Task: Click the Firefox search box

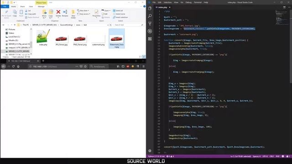Action: (x=99, y=67)
